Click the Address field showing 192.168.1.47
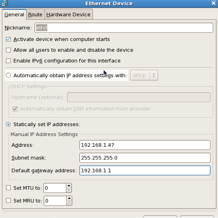The image size is (218, 218). tap(145, 145)
